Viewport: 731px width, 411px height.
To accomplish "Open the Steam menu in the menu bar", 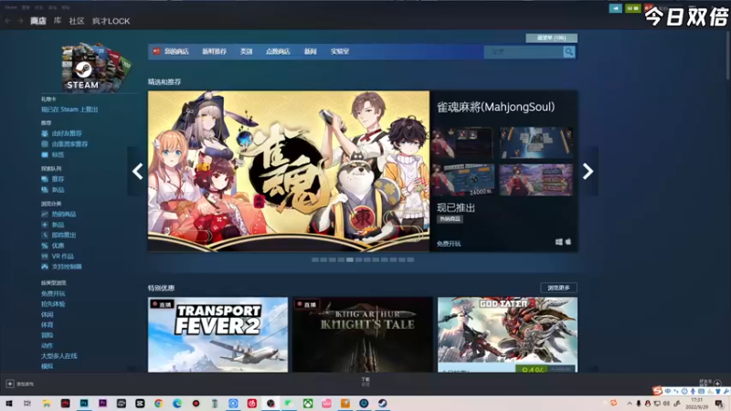I will pyautogui.click(x=11, y=7).
